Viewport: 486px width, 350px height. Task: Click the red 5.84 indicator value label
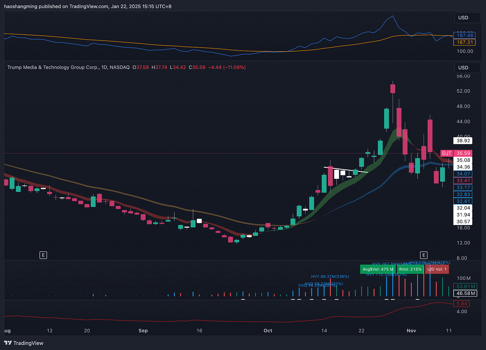pos(462,303)
